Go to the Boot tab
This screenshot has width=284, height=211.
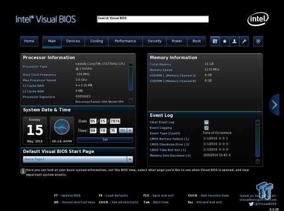pos(197,41)
